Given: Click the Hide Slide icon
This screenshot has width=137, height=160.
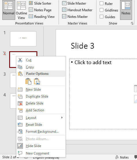Looking at the screenshot, I should click(x=20, y=146).
